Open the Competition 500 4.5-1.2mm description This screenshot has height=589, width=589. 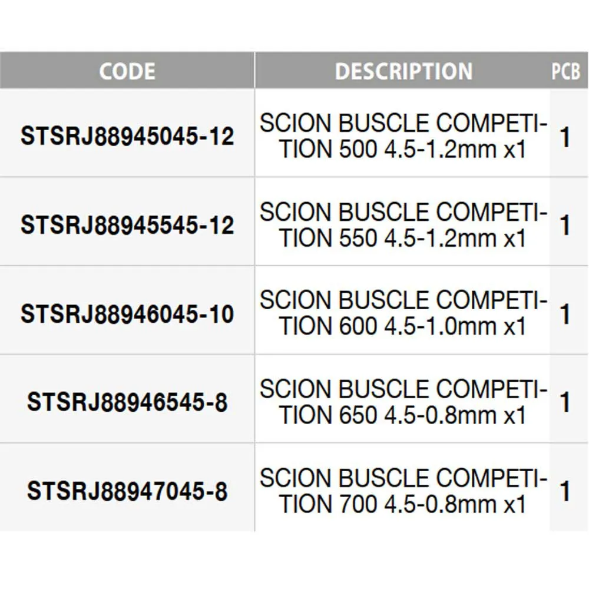(x=403, y=137)
